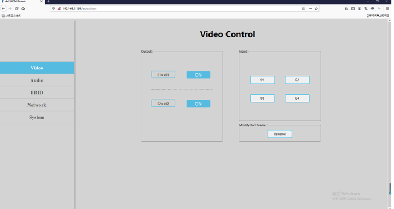Choose input 02

pos(297,80)
